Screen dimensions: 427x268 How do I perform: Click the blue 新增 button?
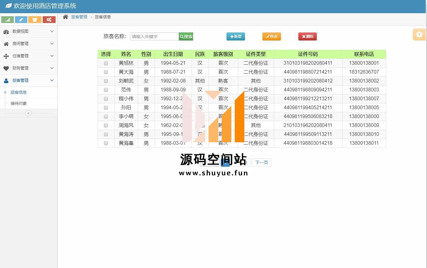pyautogui.click(x=235, y=36)
